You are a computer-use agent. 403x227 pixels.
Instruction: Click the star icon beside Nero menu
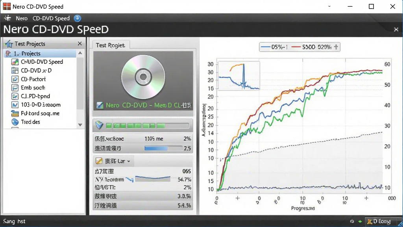click(x=7, y=18)
